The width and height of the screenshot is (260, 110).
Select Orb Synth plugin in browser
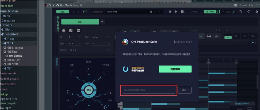(13, 64)
